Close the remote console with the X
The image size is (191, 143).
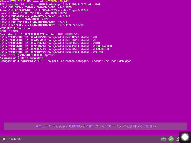[x=4, y=139]
